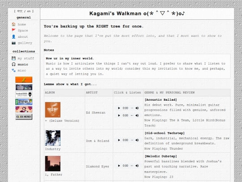This screenshot has width=242, height=182.
Task: Click the 1, Father album cover
Action: (x=52, y=164)
